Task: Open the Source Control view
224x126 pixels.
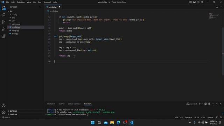Action: (x=3, y=22)
